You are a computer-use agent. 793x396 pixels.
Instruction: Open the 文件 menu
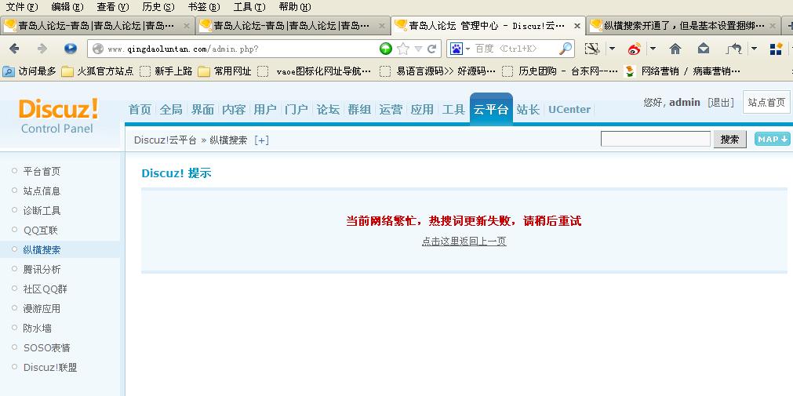click(22, 7)
